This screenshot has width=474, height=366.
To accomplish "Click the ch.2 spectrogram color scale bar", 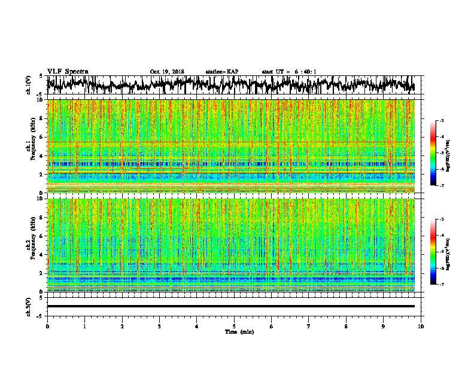I will pos(433,252).
